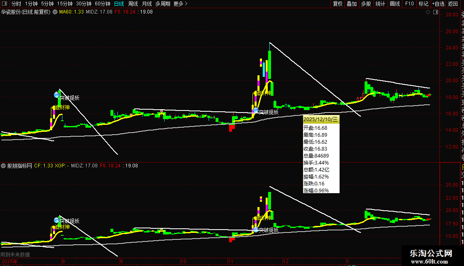Click month 11 marker on the time axis
Screen dimensions: 464x266
click(230, 261)
